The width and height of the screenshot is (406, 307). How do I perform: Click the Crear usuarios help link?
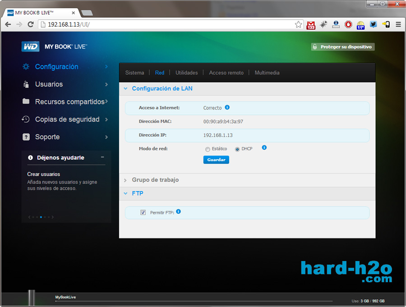43,174
